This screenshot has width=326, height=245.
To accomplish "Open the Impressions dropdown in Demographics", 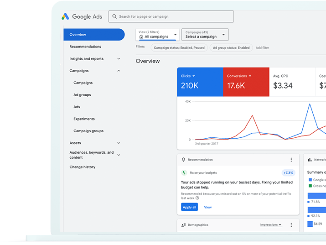I will 271,225.
